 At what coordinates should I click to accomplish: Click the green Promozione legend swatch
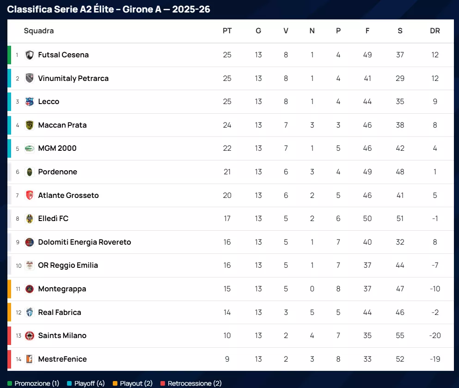[10, 383]
